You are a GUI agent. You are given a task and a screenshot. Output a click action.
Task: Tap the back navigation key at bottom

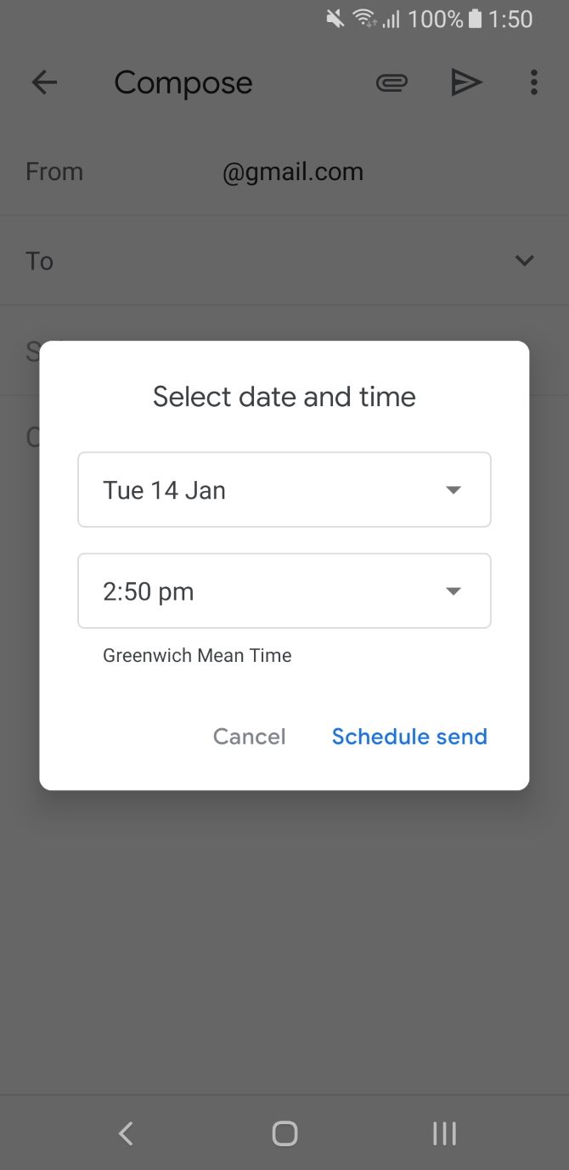126,1133
